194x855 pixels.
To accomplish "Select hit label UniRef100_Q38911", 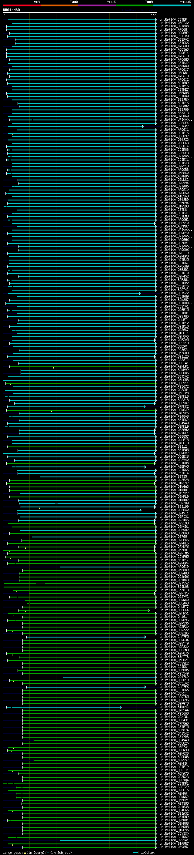I will coord(174,383).
